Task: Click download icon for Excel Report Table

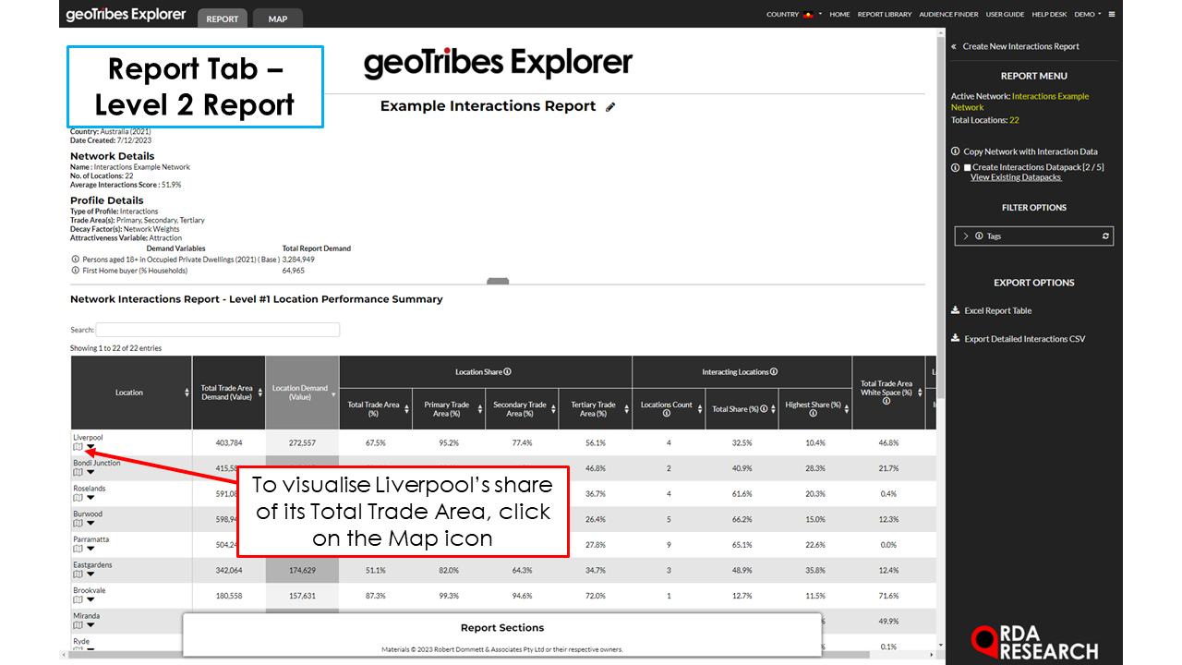Action: click(956, 311)
